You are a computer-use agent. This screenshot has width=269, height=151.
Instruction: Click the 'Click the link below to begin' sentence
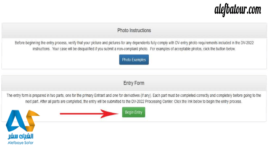point(208,102)
